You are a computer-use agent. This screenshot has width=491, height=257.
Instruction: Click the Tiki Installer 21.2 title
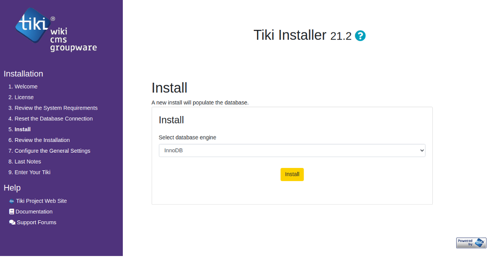tap(303, 35)
